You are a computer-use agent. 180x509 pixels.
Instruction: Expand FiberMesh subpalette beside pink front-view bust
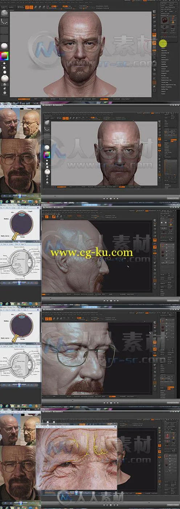point(164,51)
